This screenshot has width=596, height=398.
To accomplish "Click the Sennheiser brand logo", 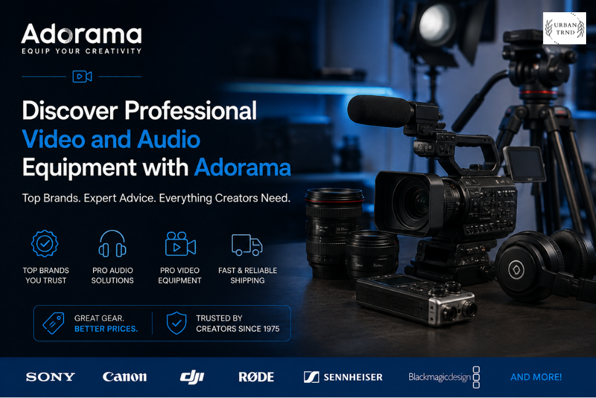I will click(x=343, y=377).
